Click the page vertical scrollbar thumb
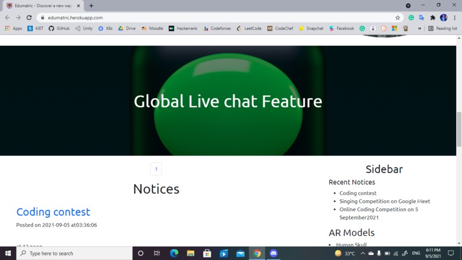The width and height of the screenshot is (462, 260). click(x=459, y=129)
